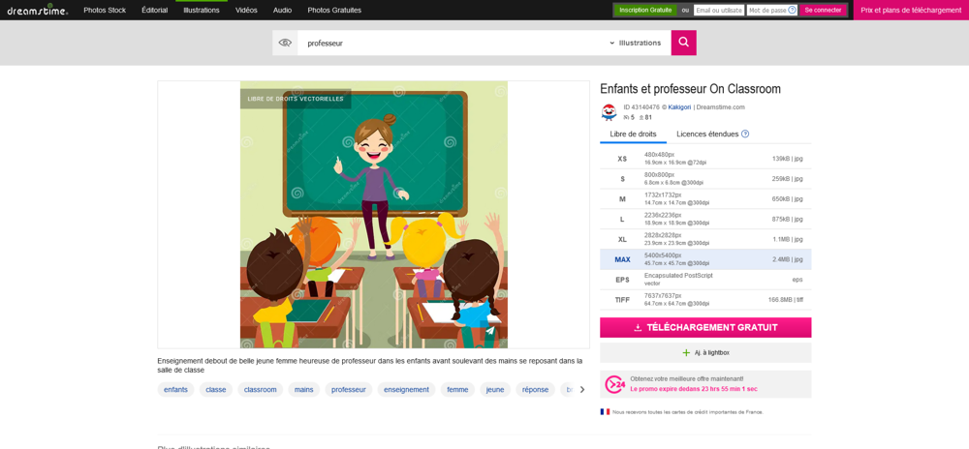Image resolution: width=969 pixels, height=449 pixels.
Task: Open the Illustrations search category dropdown
Action: click(635, 43)
